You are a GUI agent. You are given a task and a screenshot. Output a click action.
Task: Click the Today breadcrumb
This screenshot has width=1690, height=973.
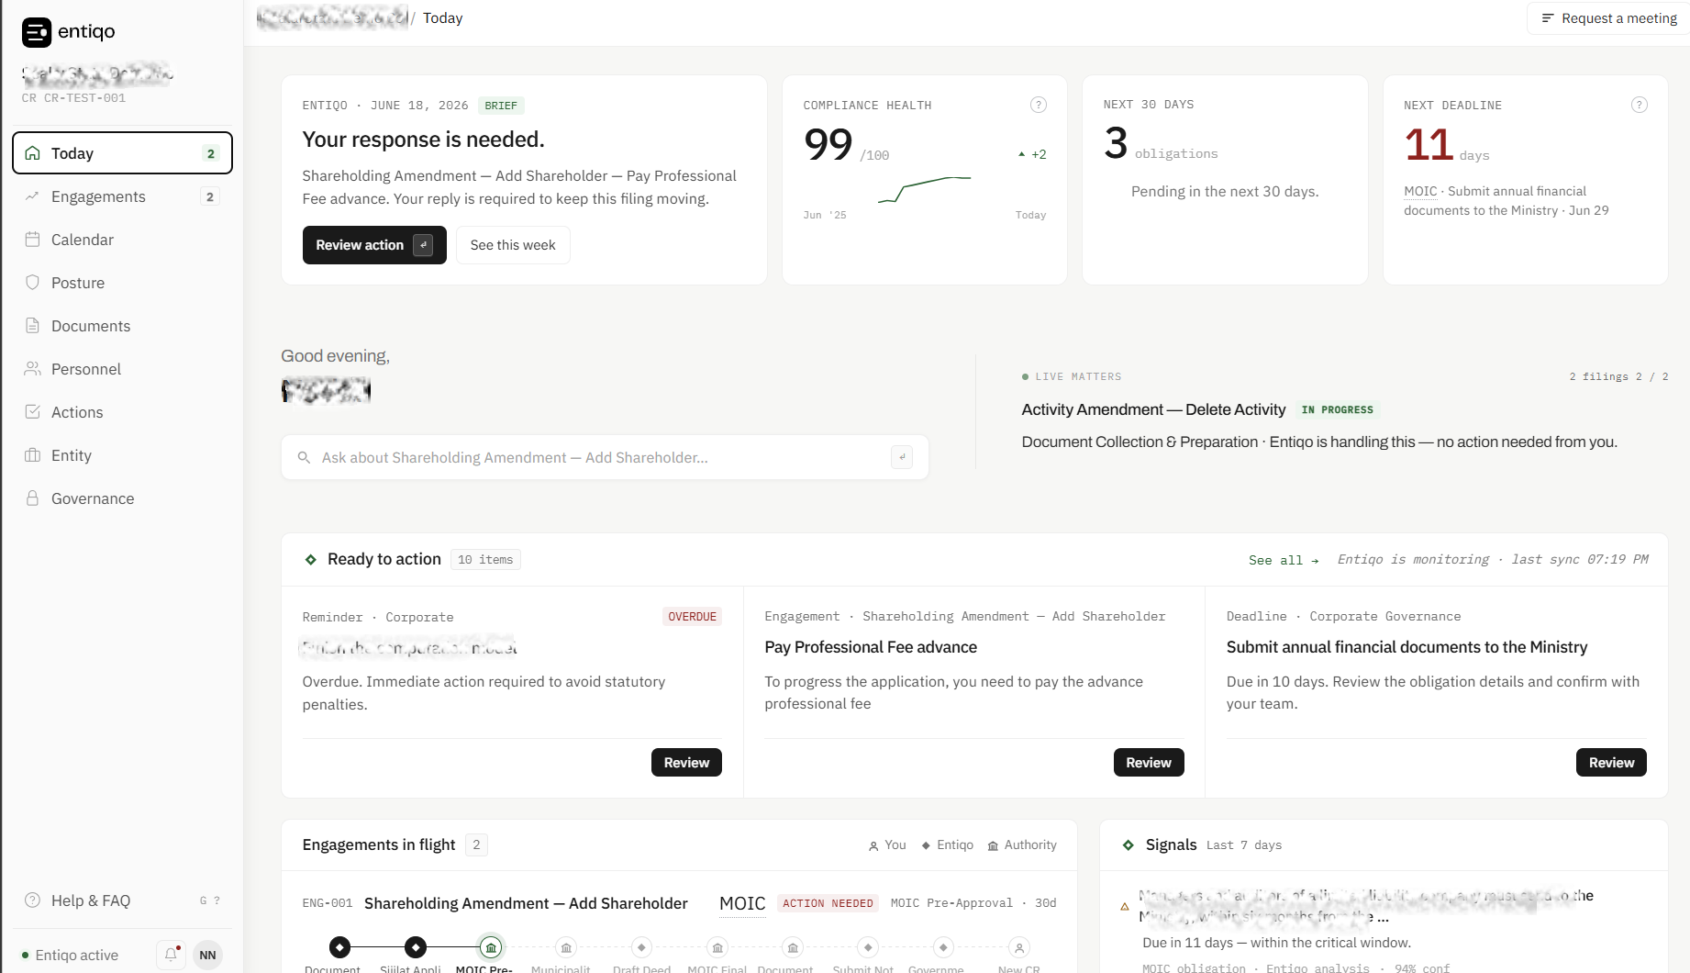tap(442, 18)
